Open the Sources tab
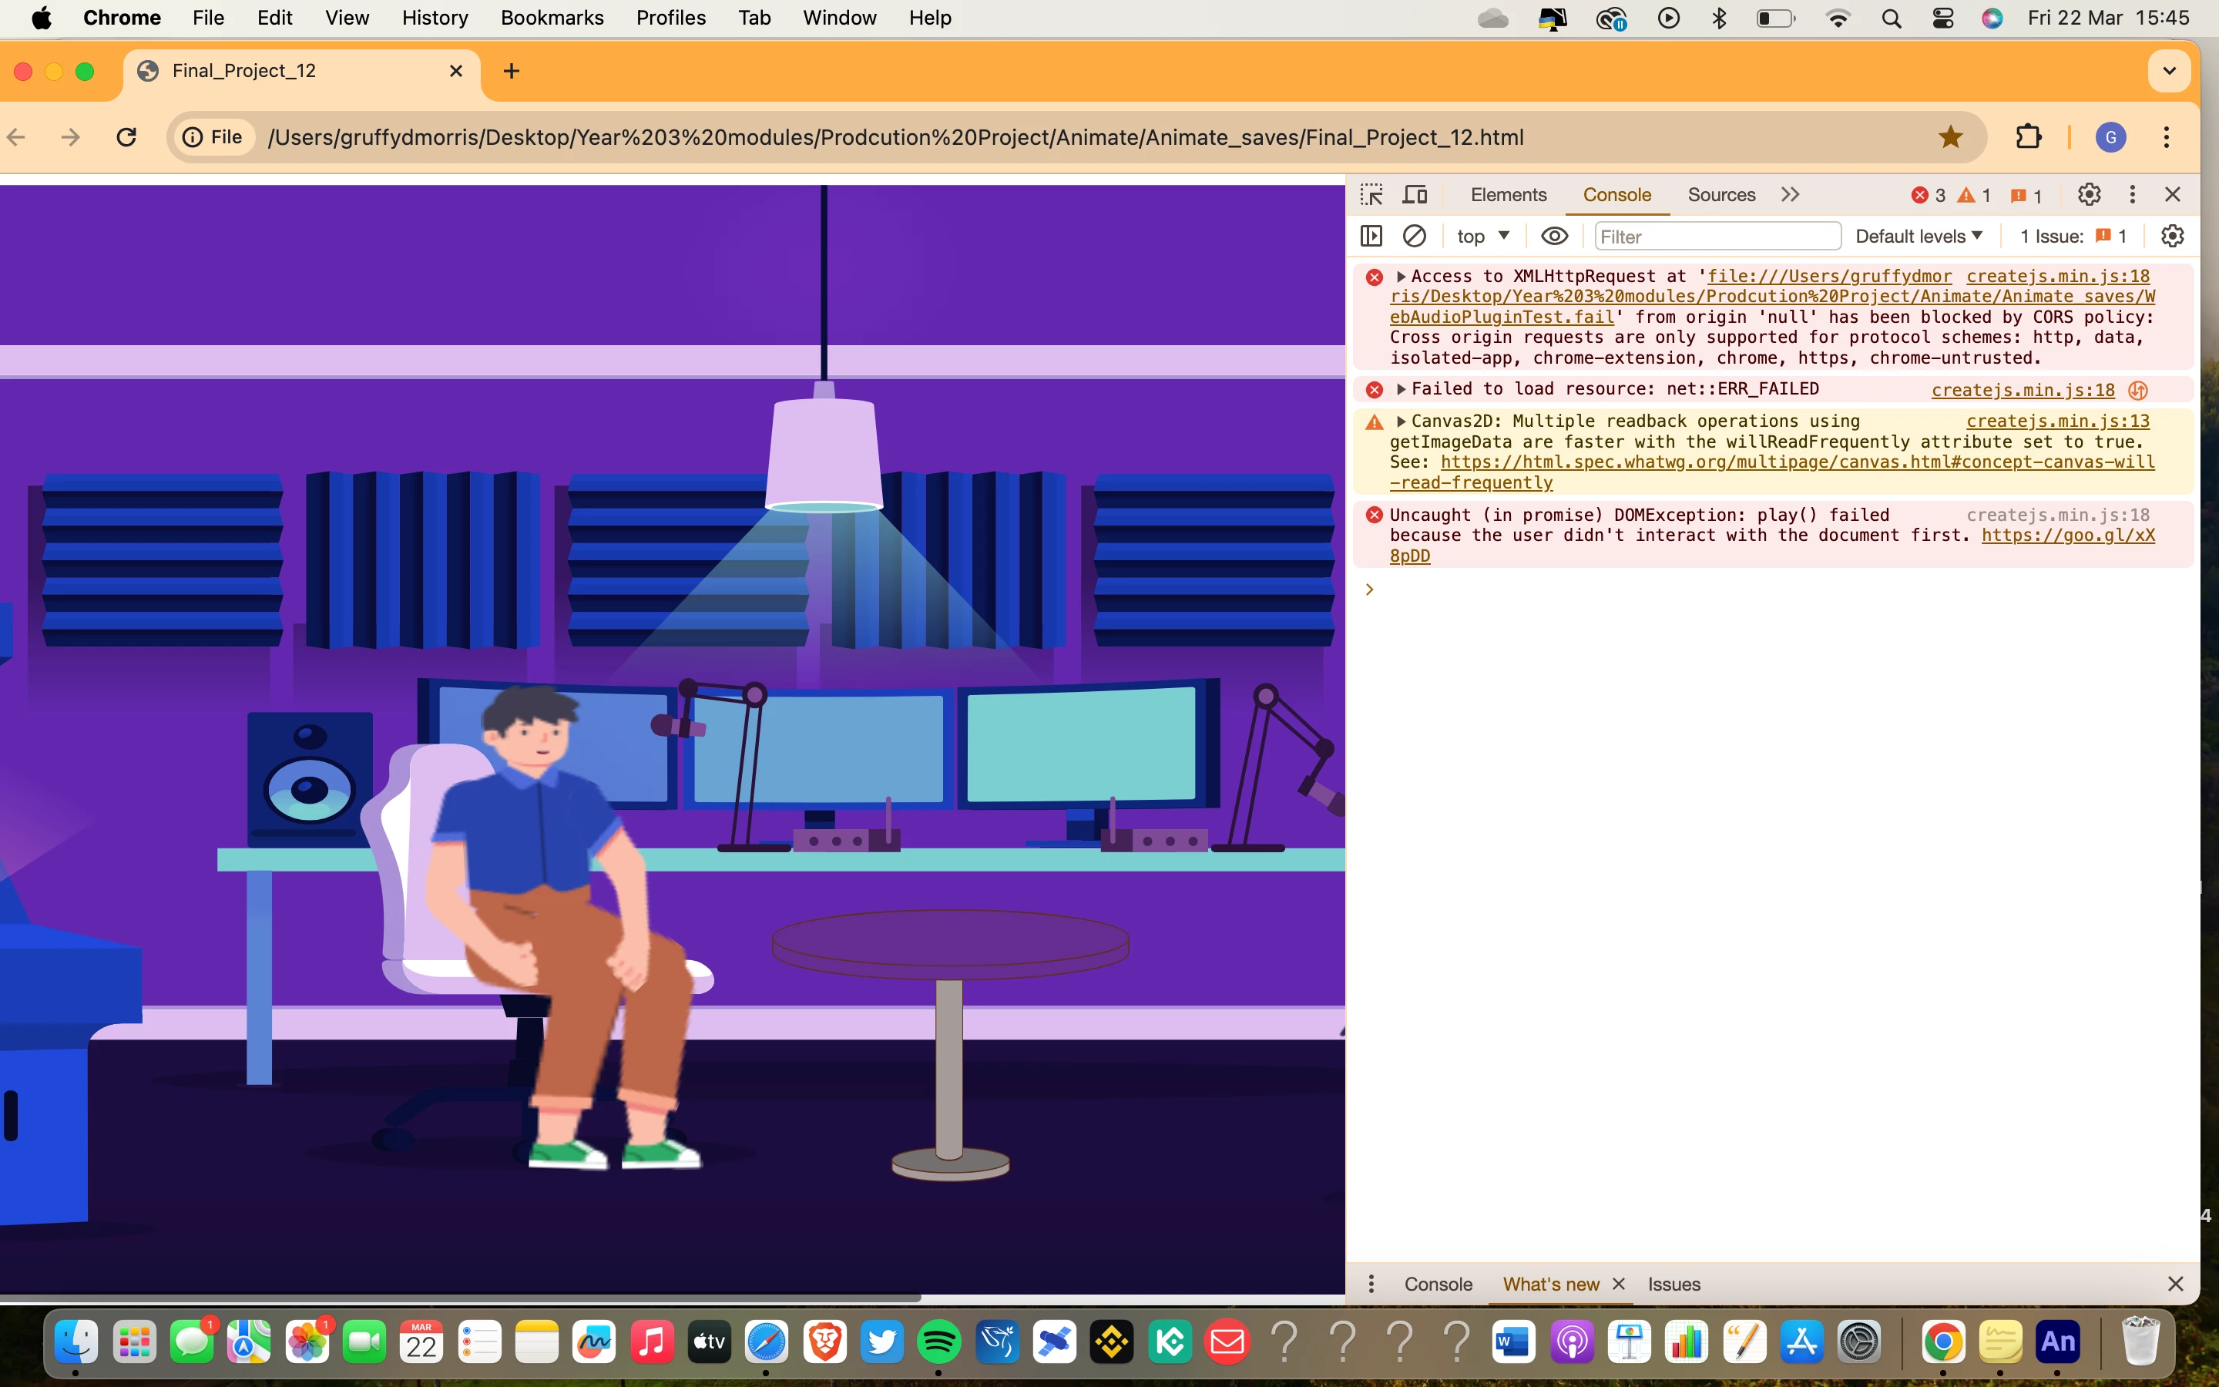2219x1387 pixels. (x=1721, y=194)
